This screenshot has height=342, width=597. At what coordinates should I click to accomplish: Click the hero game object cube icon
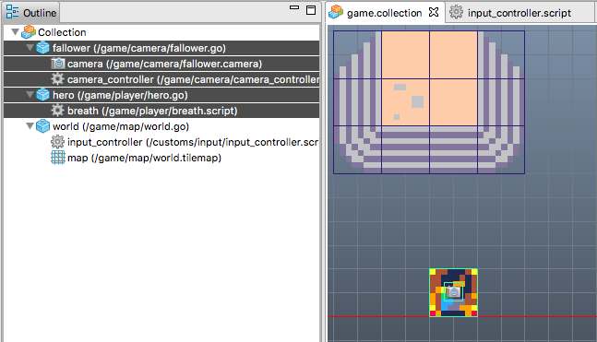coord(42,95)
